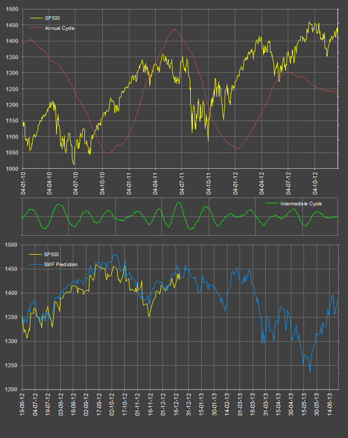Image resolution: width=348 pixels, height=438 pixels.
Task: Click the red Annual Cycle legend line sample
Action: pyautogui.click(x=36, y=28)
